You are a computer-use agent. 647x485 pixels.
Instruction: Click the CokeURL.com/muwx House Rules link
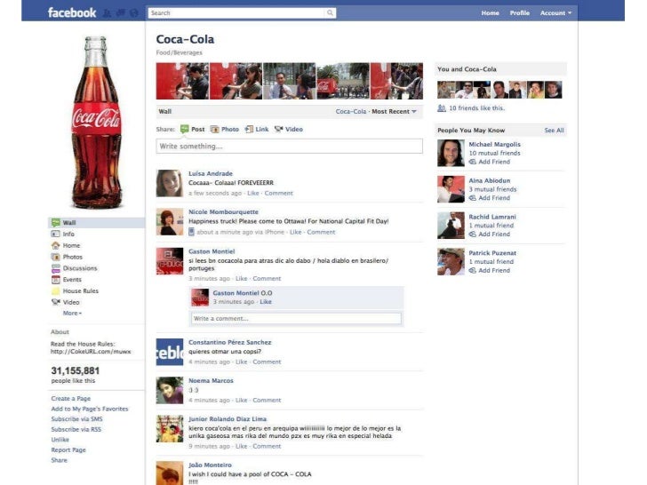(91, 352)
